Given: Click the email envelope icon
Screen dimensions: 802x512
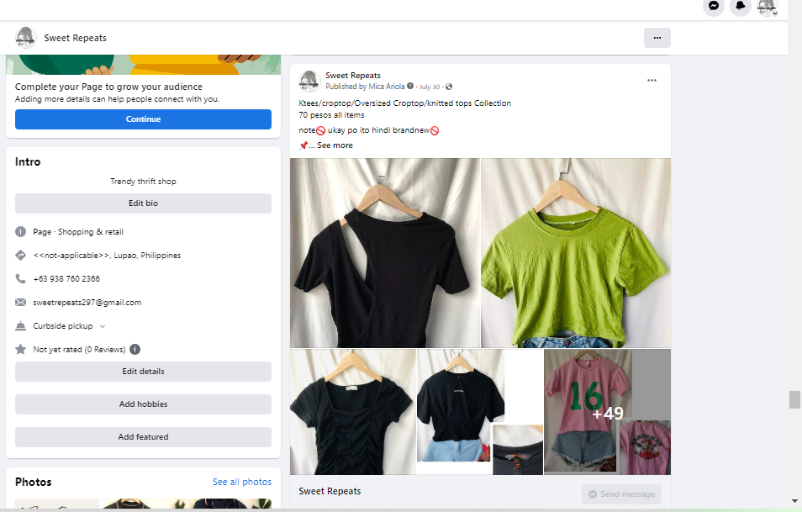Looking at the screenshot, I should (x=20, y=303).
